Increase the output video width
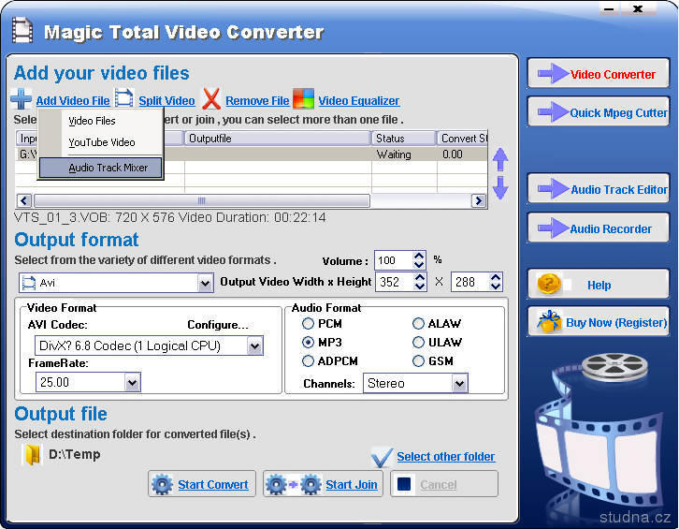Screen dimensions: 679x529 tap(420, 276)
